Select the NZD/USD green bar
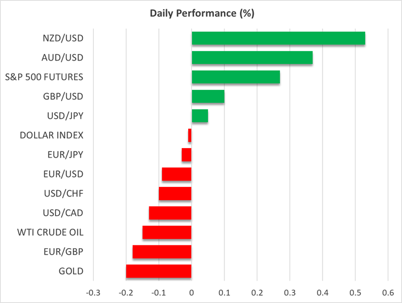 pos(278,38)
